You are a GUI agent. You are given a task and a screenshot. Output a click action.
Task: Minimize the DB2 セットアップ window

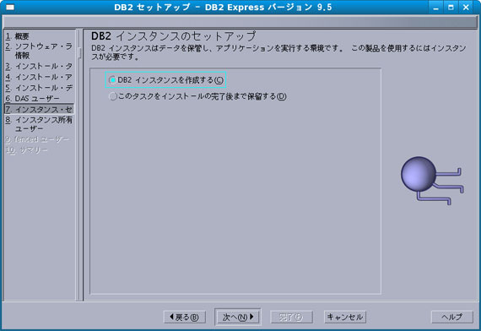(435, 7)
